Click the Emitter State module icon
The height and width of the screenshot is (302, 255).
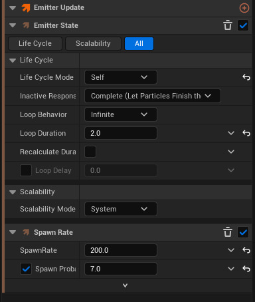point(26,25)
